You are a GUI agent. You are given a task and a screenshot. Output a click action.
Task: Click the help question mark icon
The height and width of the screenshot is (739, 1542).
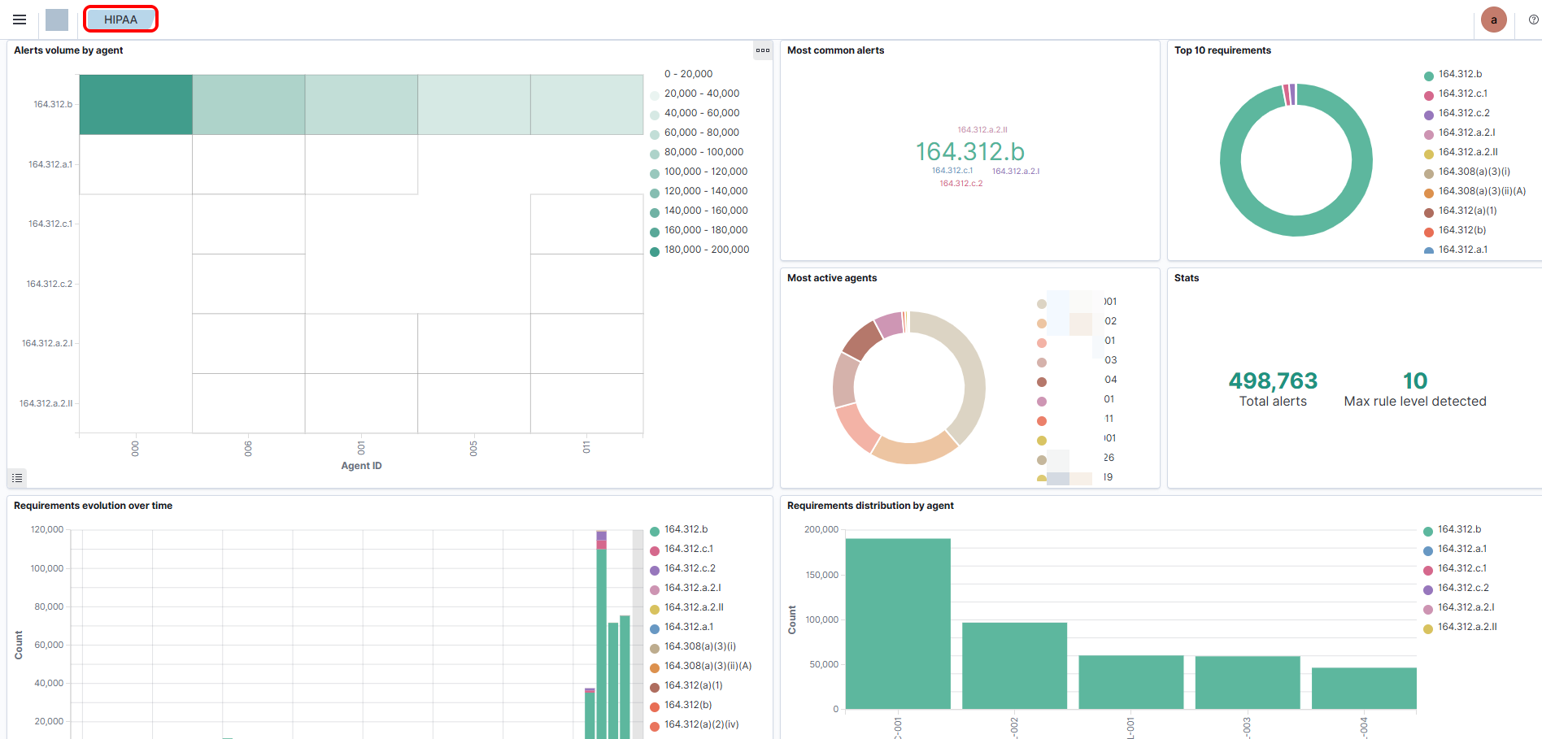pyautogui.click(x=1533, y=20)
